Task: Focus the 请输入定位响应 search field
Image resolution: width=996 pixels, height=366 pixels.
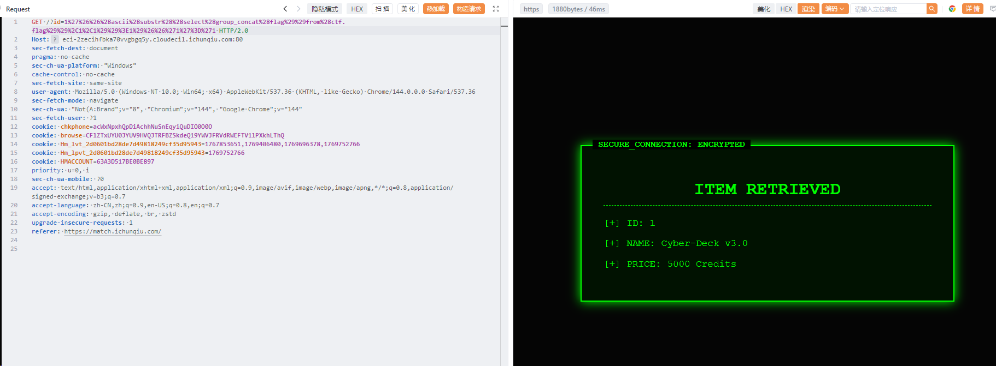Action: 888,9
